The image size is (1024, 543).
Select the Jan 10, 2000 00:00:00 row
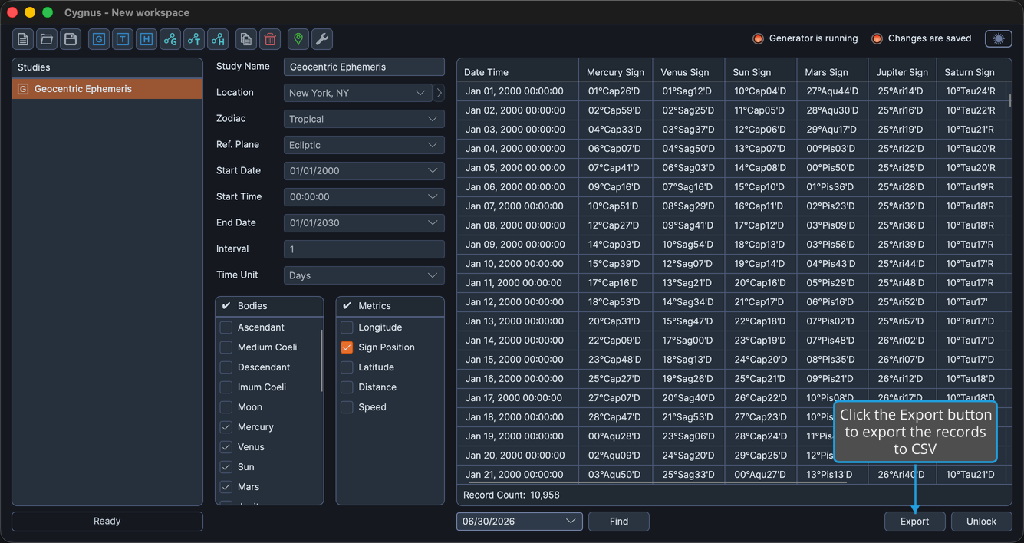733,264
